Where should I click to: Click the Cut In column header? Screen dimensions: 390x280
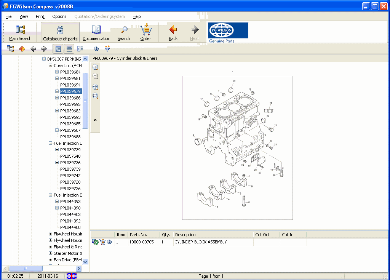pos(293,235)
